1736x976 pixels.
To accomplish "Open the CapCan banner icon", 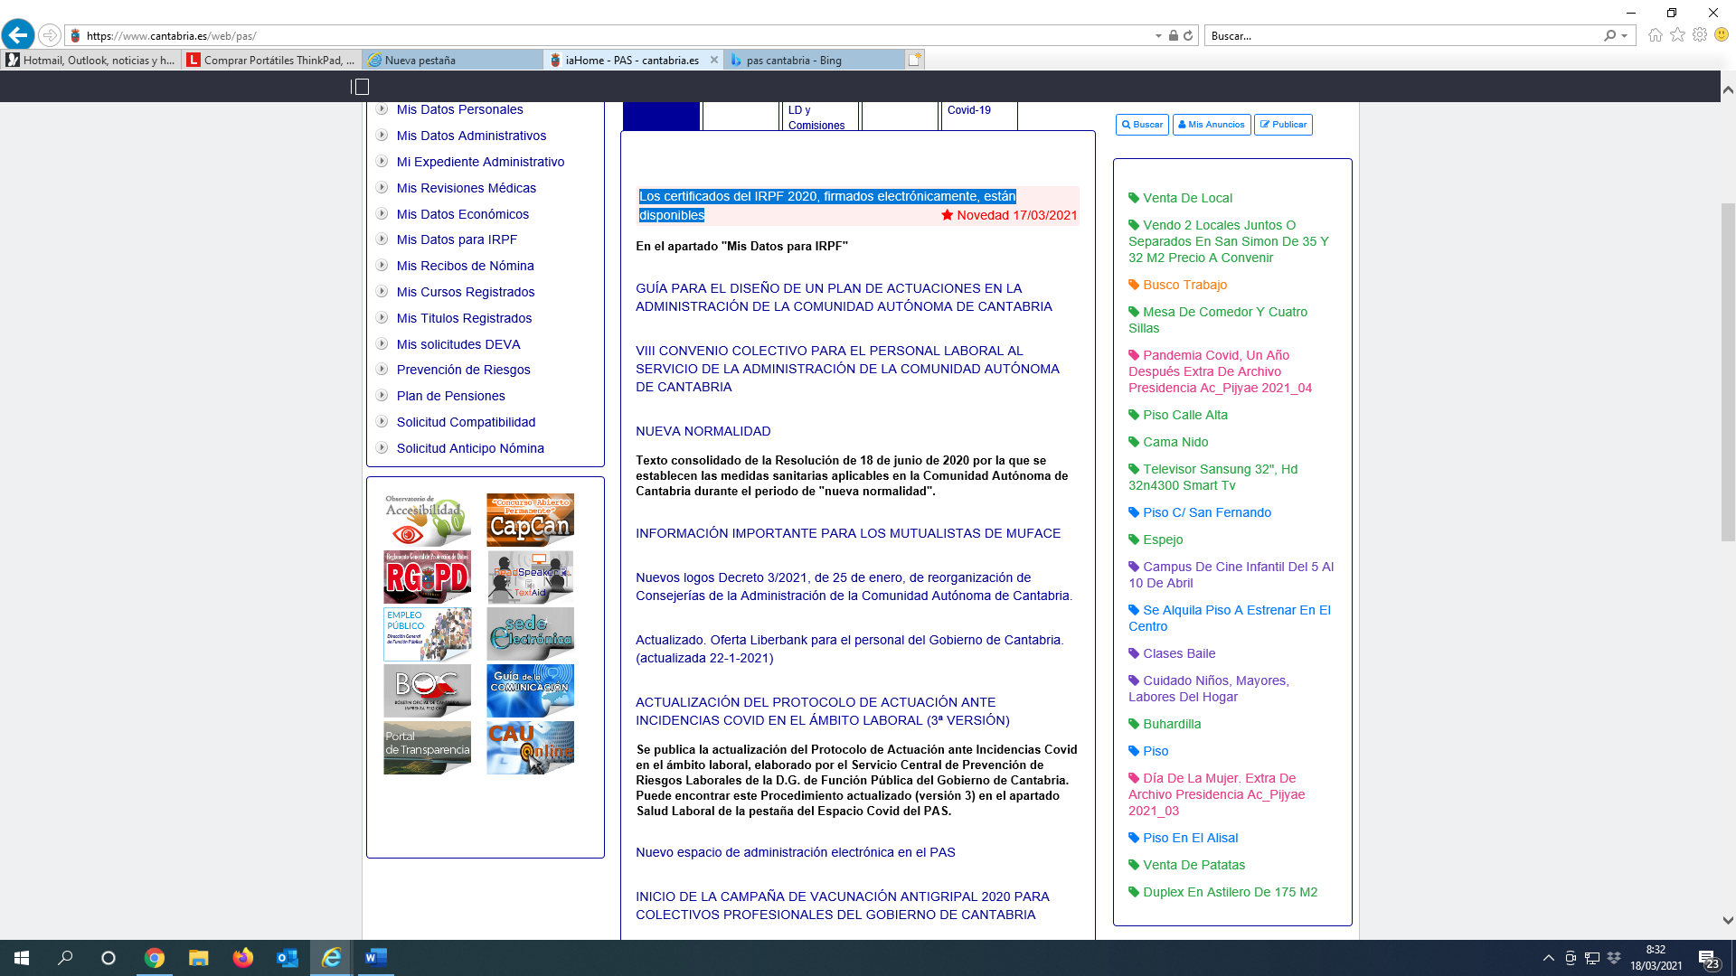I will pyautogui.click(x=530, y=520).
